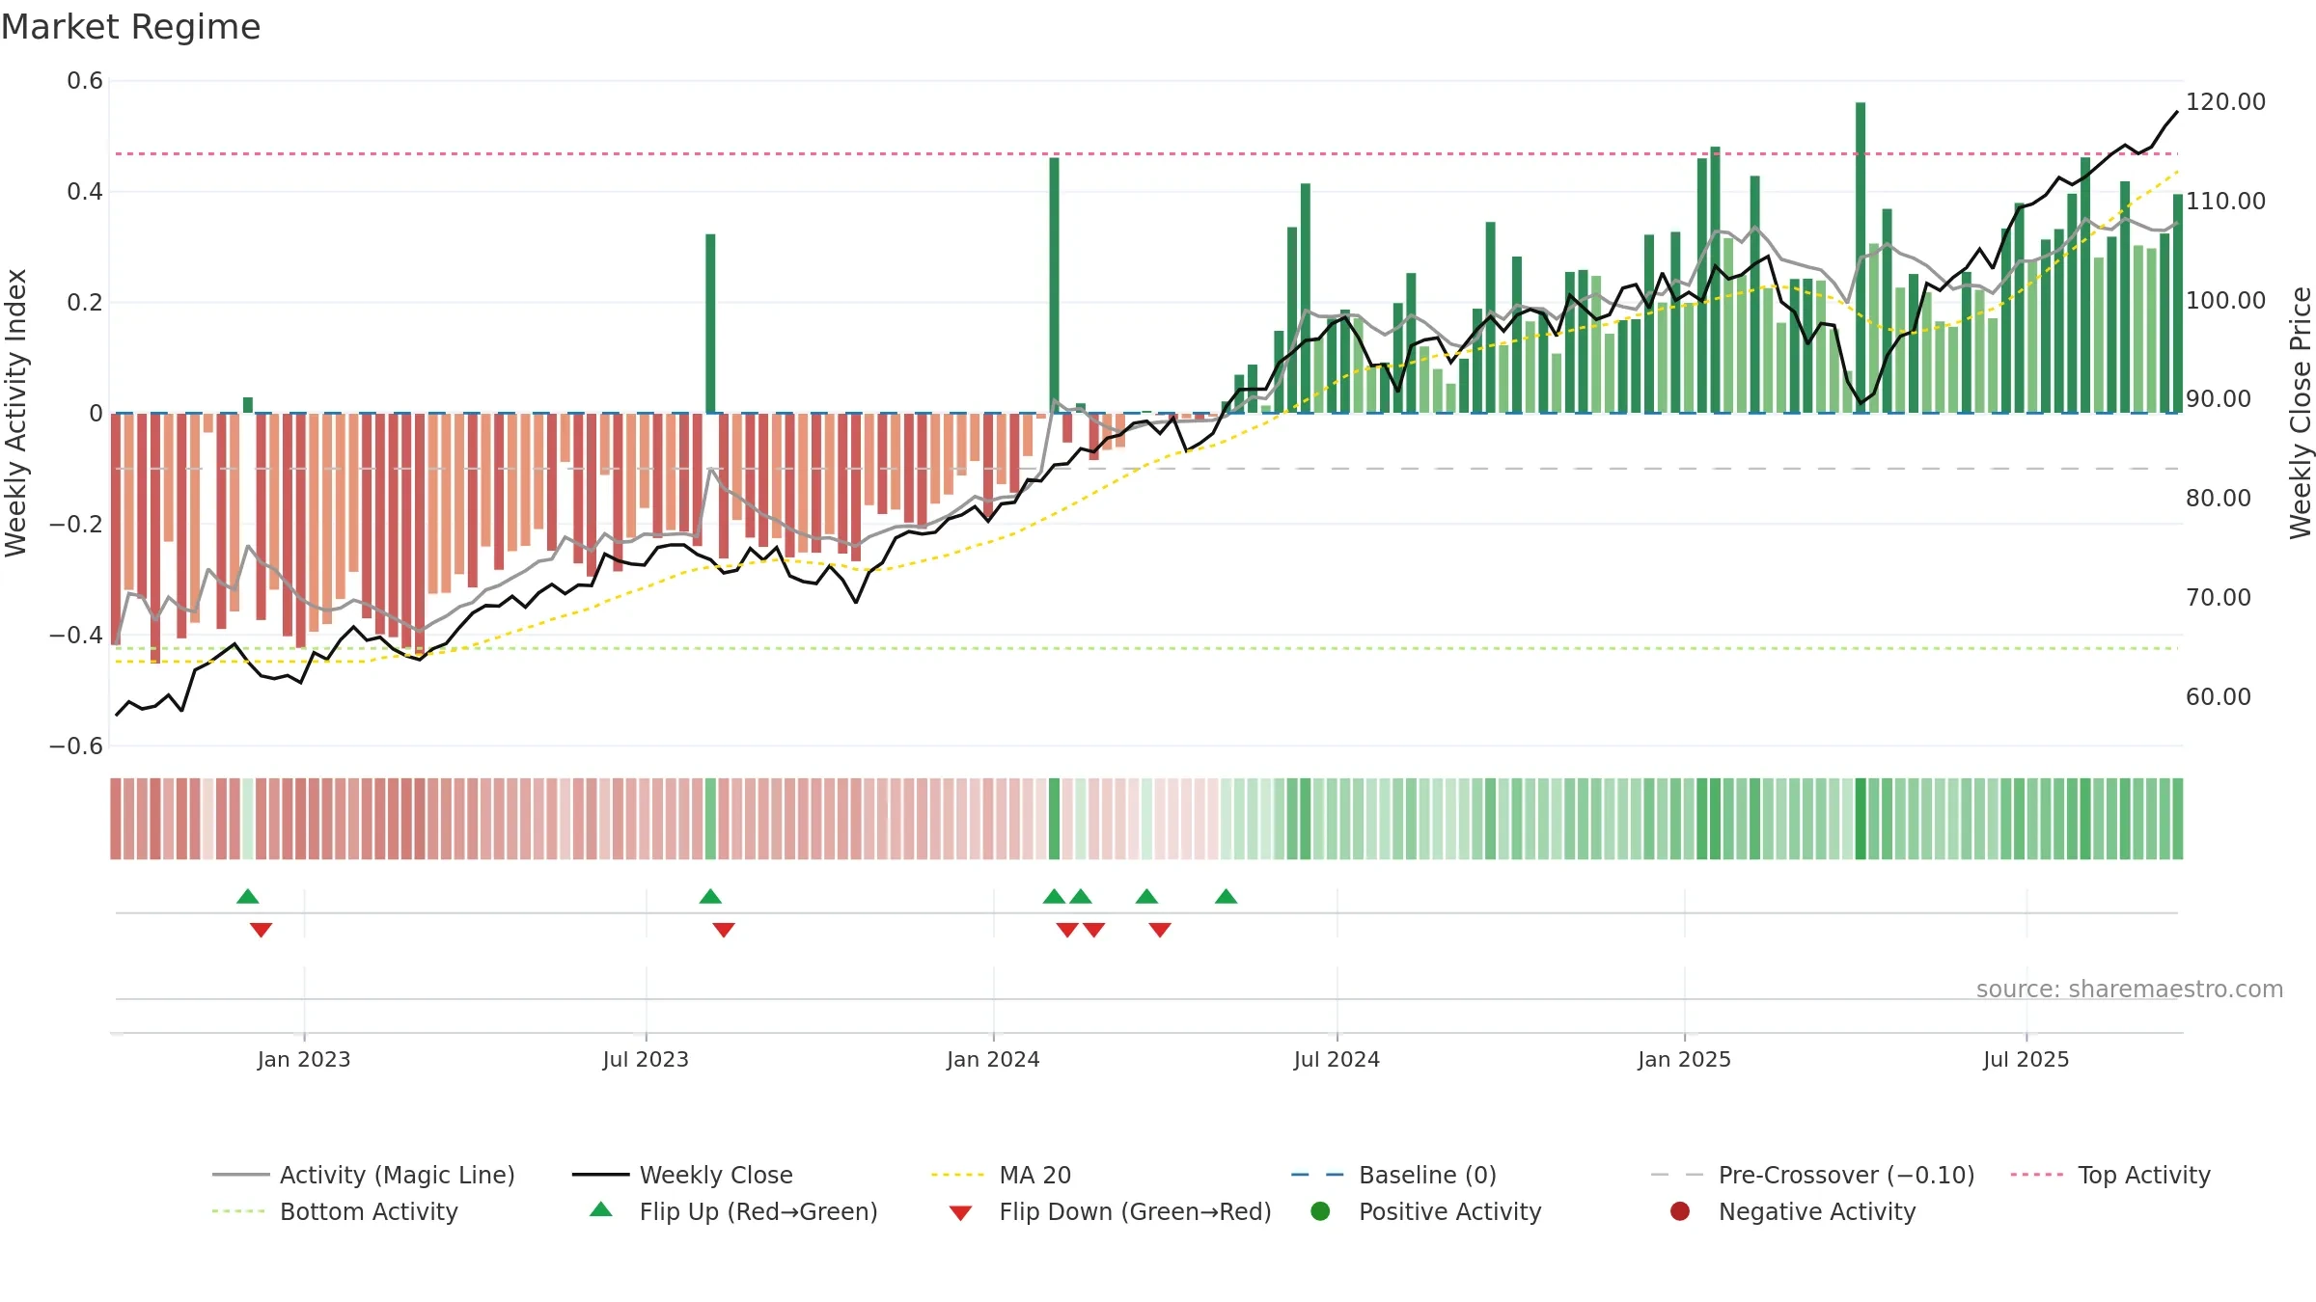This screenshot has width=2316, height=1302.
Task: Click the Jul 2024 x-axis label
Action: pos(1337,1059)
